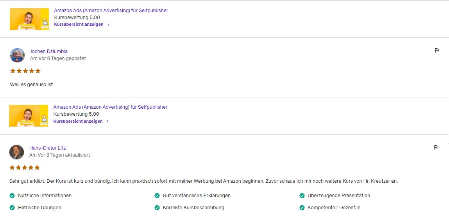Click the second course thumbnail image
Viewport: 449px width, 217px height.
29,116
